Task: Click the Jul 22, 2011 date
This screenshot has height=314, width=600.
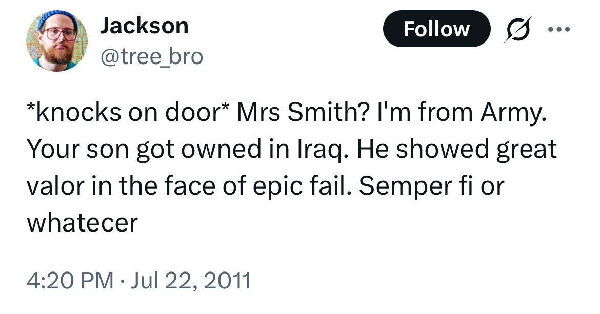Action: [x=191, y=281]
